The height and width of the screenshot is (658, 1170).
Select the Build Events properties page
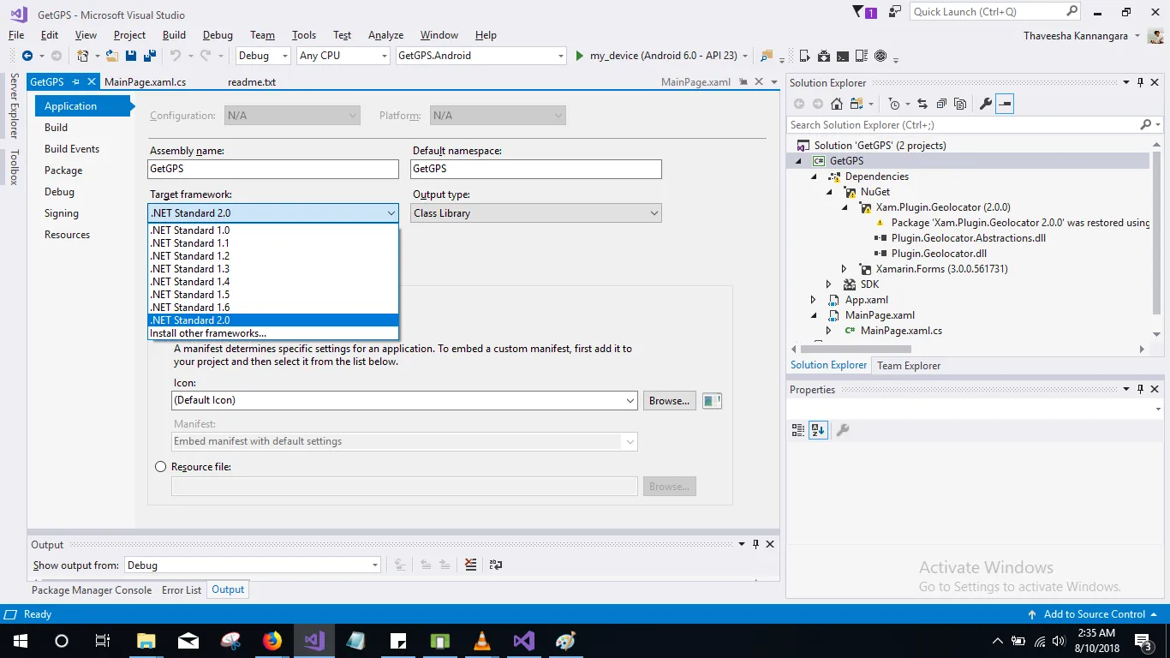[72, 149]
